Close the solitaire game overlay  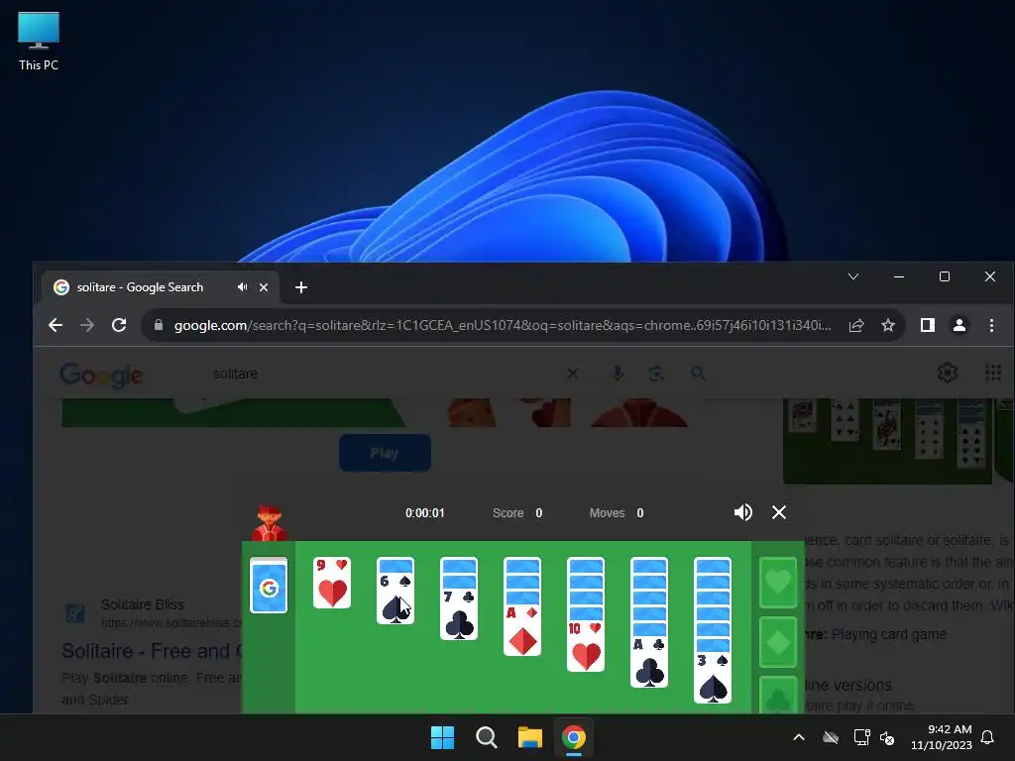click(779, 512)
